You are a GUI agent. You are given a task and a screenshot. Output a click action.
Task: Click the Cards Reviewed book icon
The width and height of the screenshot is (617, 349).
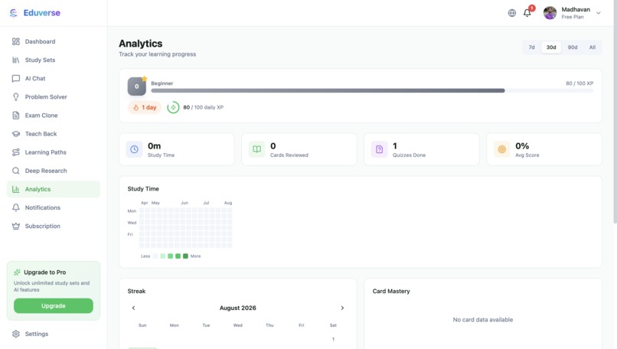(x=257, y=149)
